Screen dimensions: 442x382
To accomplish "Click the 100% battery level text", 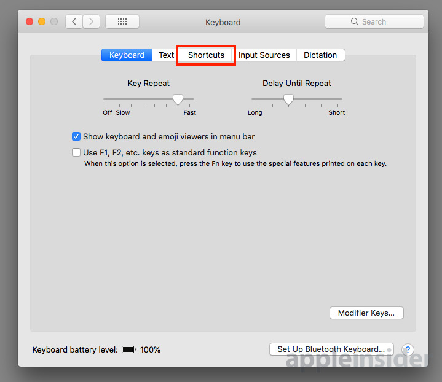I will 150,349.
